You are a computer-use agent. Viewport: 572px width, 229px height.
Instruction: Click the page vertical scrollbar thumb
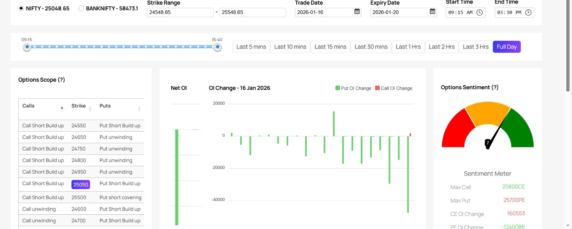click(568, 46)
